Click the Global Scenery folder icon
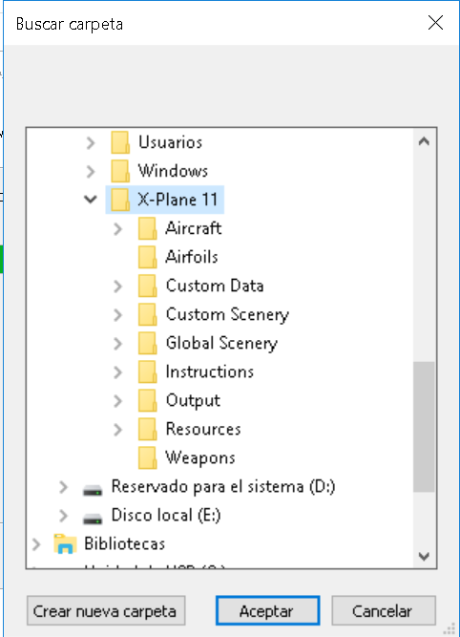 [x=147, y=343]
